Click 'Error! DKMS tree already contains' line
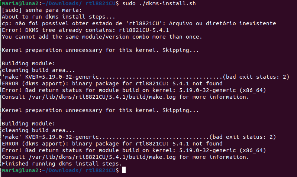The height and width of the screenshot is (177, 297). coord(85,30)
